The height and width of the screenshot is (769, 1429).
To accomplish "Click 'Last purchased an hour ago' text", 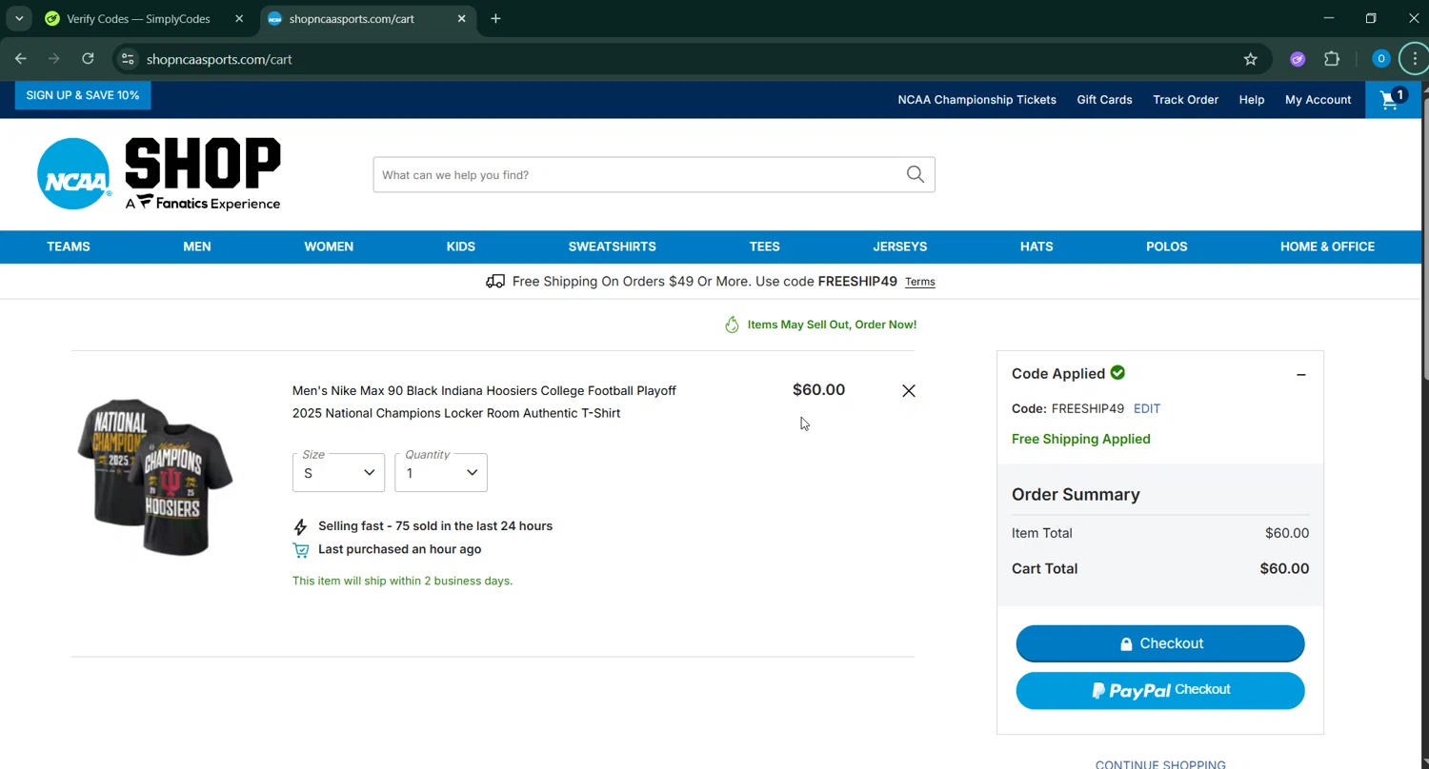I will coord(400,549).
